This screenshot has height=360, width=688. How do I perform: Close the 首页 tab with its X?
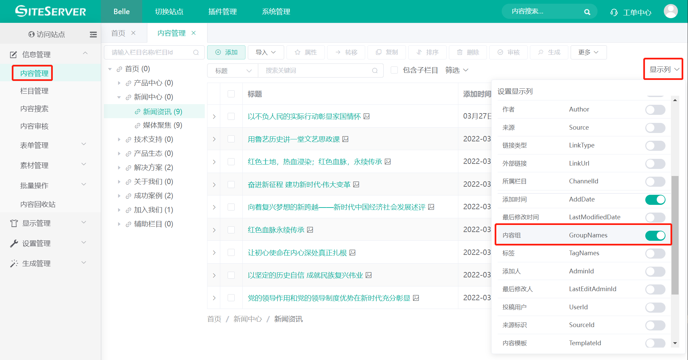coord(133,33)
